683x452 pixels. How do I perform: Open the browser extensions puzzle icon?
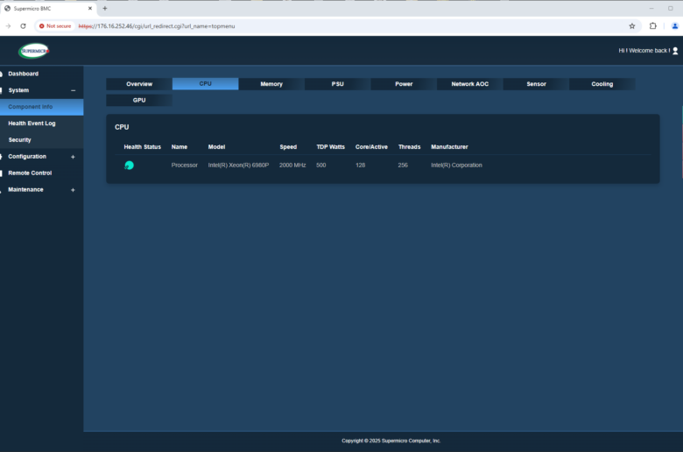(652, 26)
